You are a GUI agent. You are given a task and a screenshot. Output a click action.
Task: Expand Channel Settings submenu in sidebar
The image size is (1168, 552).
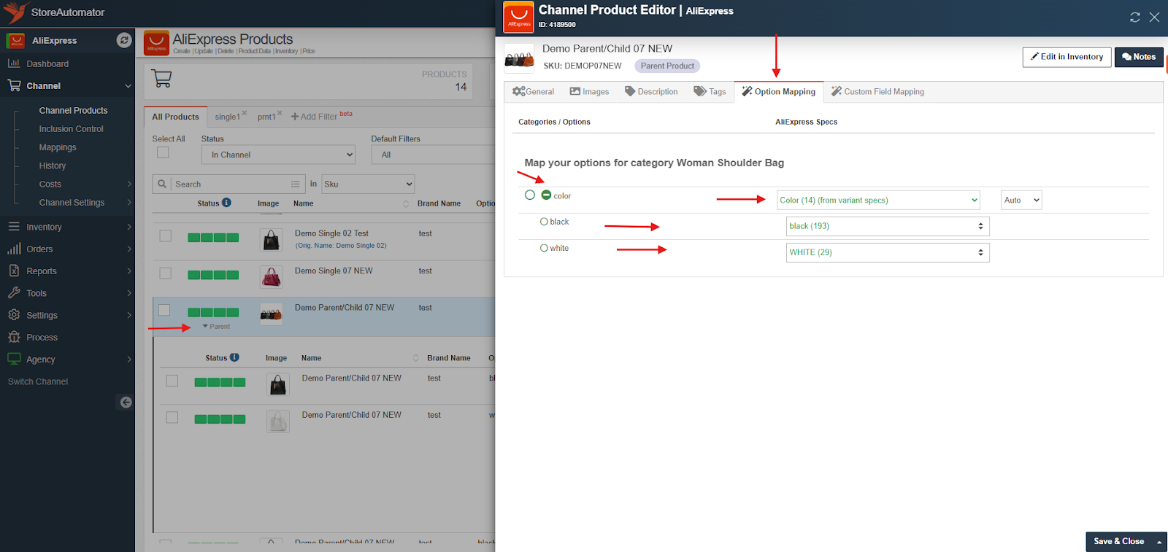tap(129, 203)
